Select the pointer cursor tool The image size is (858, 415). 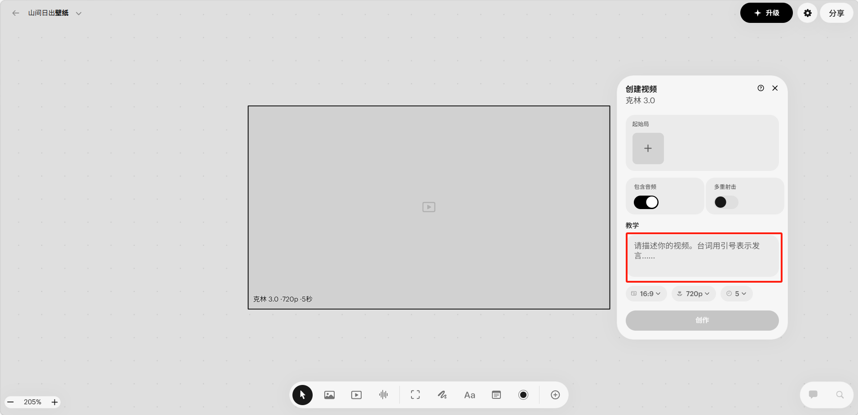(302, 395)
